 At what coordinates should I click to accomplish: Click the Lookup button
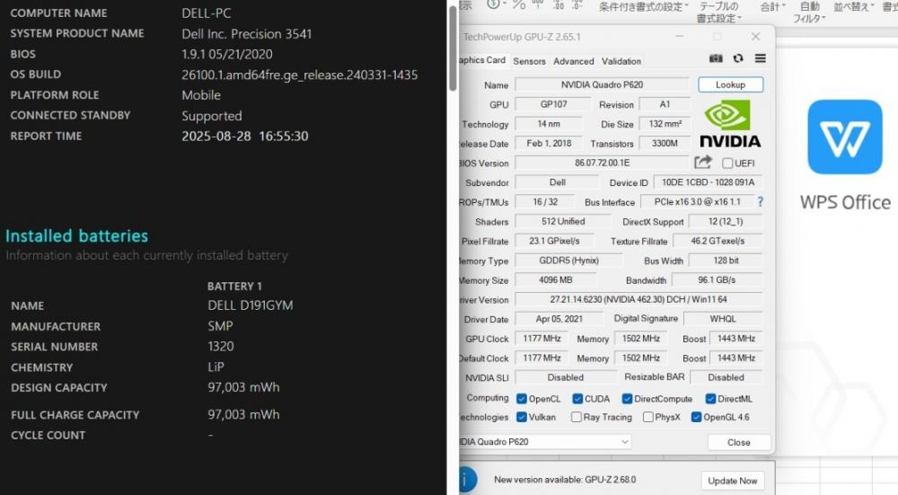730,84
